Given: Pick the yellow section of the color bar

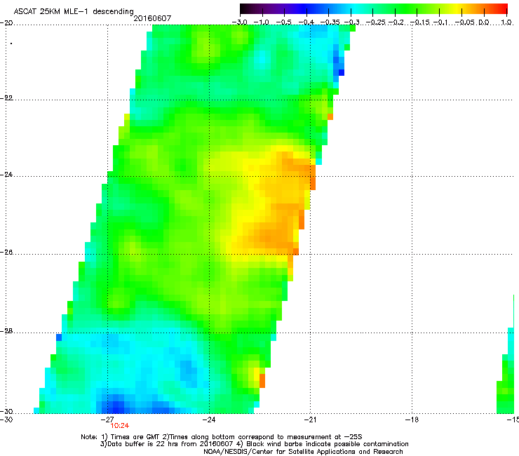Looking at the screenshot, I should point(457,8).
